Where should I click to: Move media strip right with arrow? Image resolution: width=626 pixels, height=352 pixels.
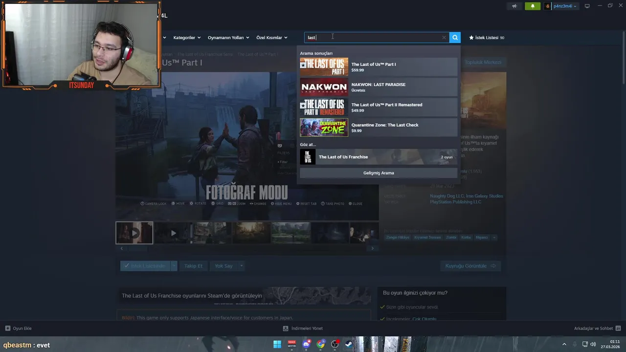372,248
